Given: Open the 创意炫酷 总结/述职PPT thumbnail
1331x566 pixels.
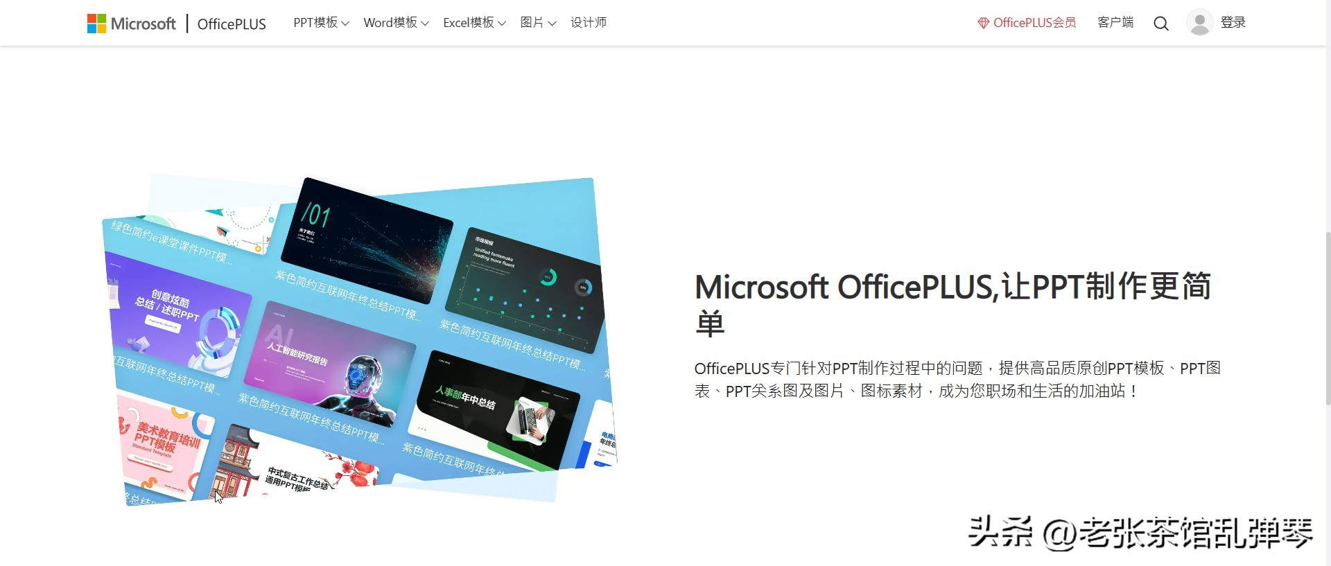Looking at the screenshot, I should [178, 315].
